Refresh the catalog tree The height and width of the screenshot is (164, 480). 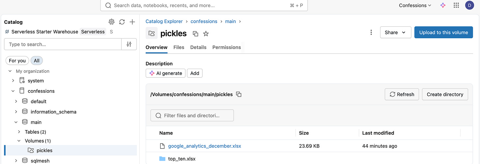coord(122,22)
